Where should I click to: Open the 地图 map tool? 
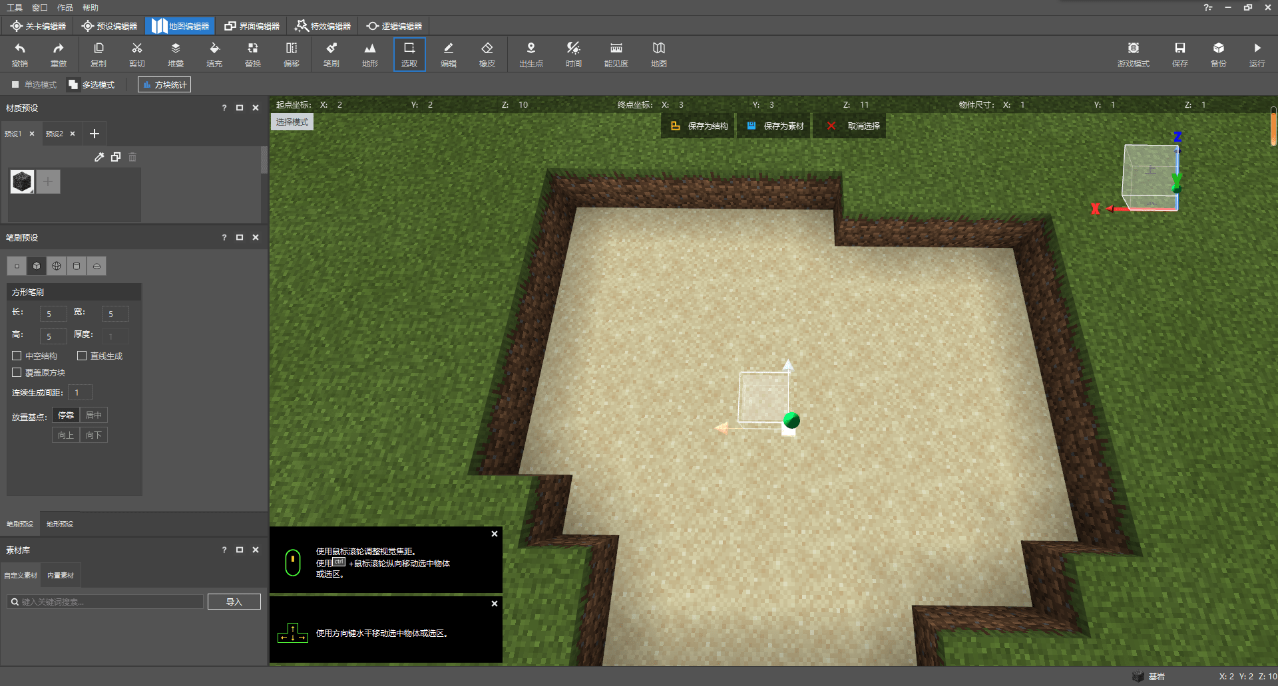[659, 55]
